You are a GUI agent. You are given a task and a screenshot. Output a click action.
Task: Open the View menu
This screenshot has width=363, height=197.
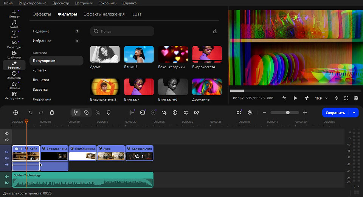coord(60,3)
